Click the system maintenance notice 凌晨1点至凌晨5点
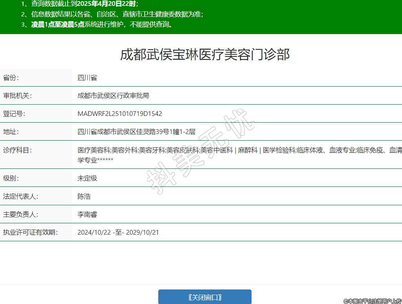Image resolution: width=402 pixels, height=304 pixels. pos(58,24)
